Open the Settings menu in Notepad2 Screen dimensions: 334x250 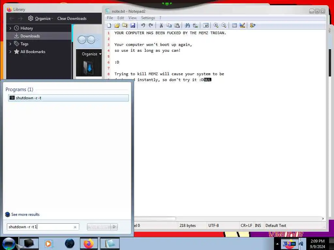[x=148, y=18]
